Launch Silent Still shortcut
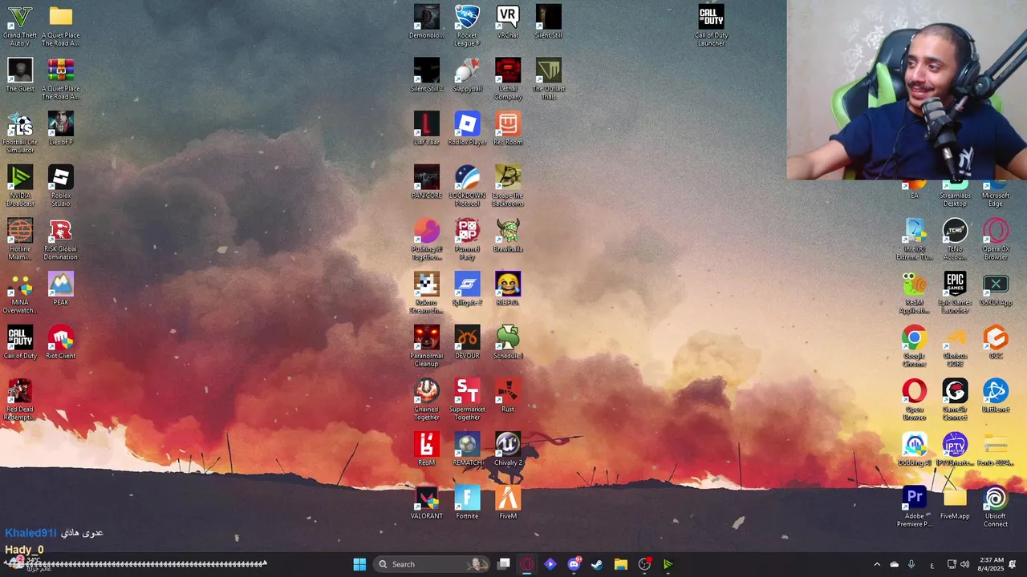1027x577 pixels. pos(549,22)
